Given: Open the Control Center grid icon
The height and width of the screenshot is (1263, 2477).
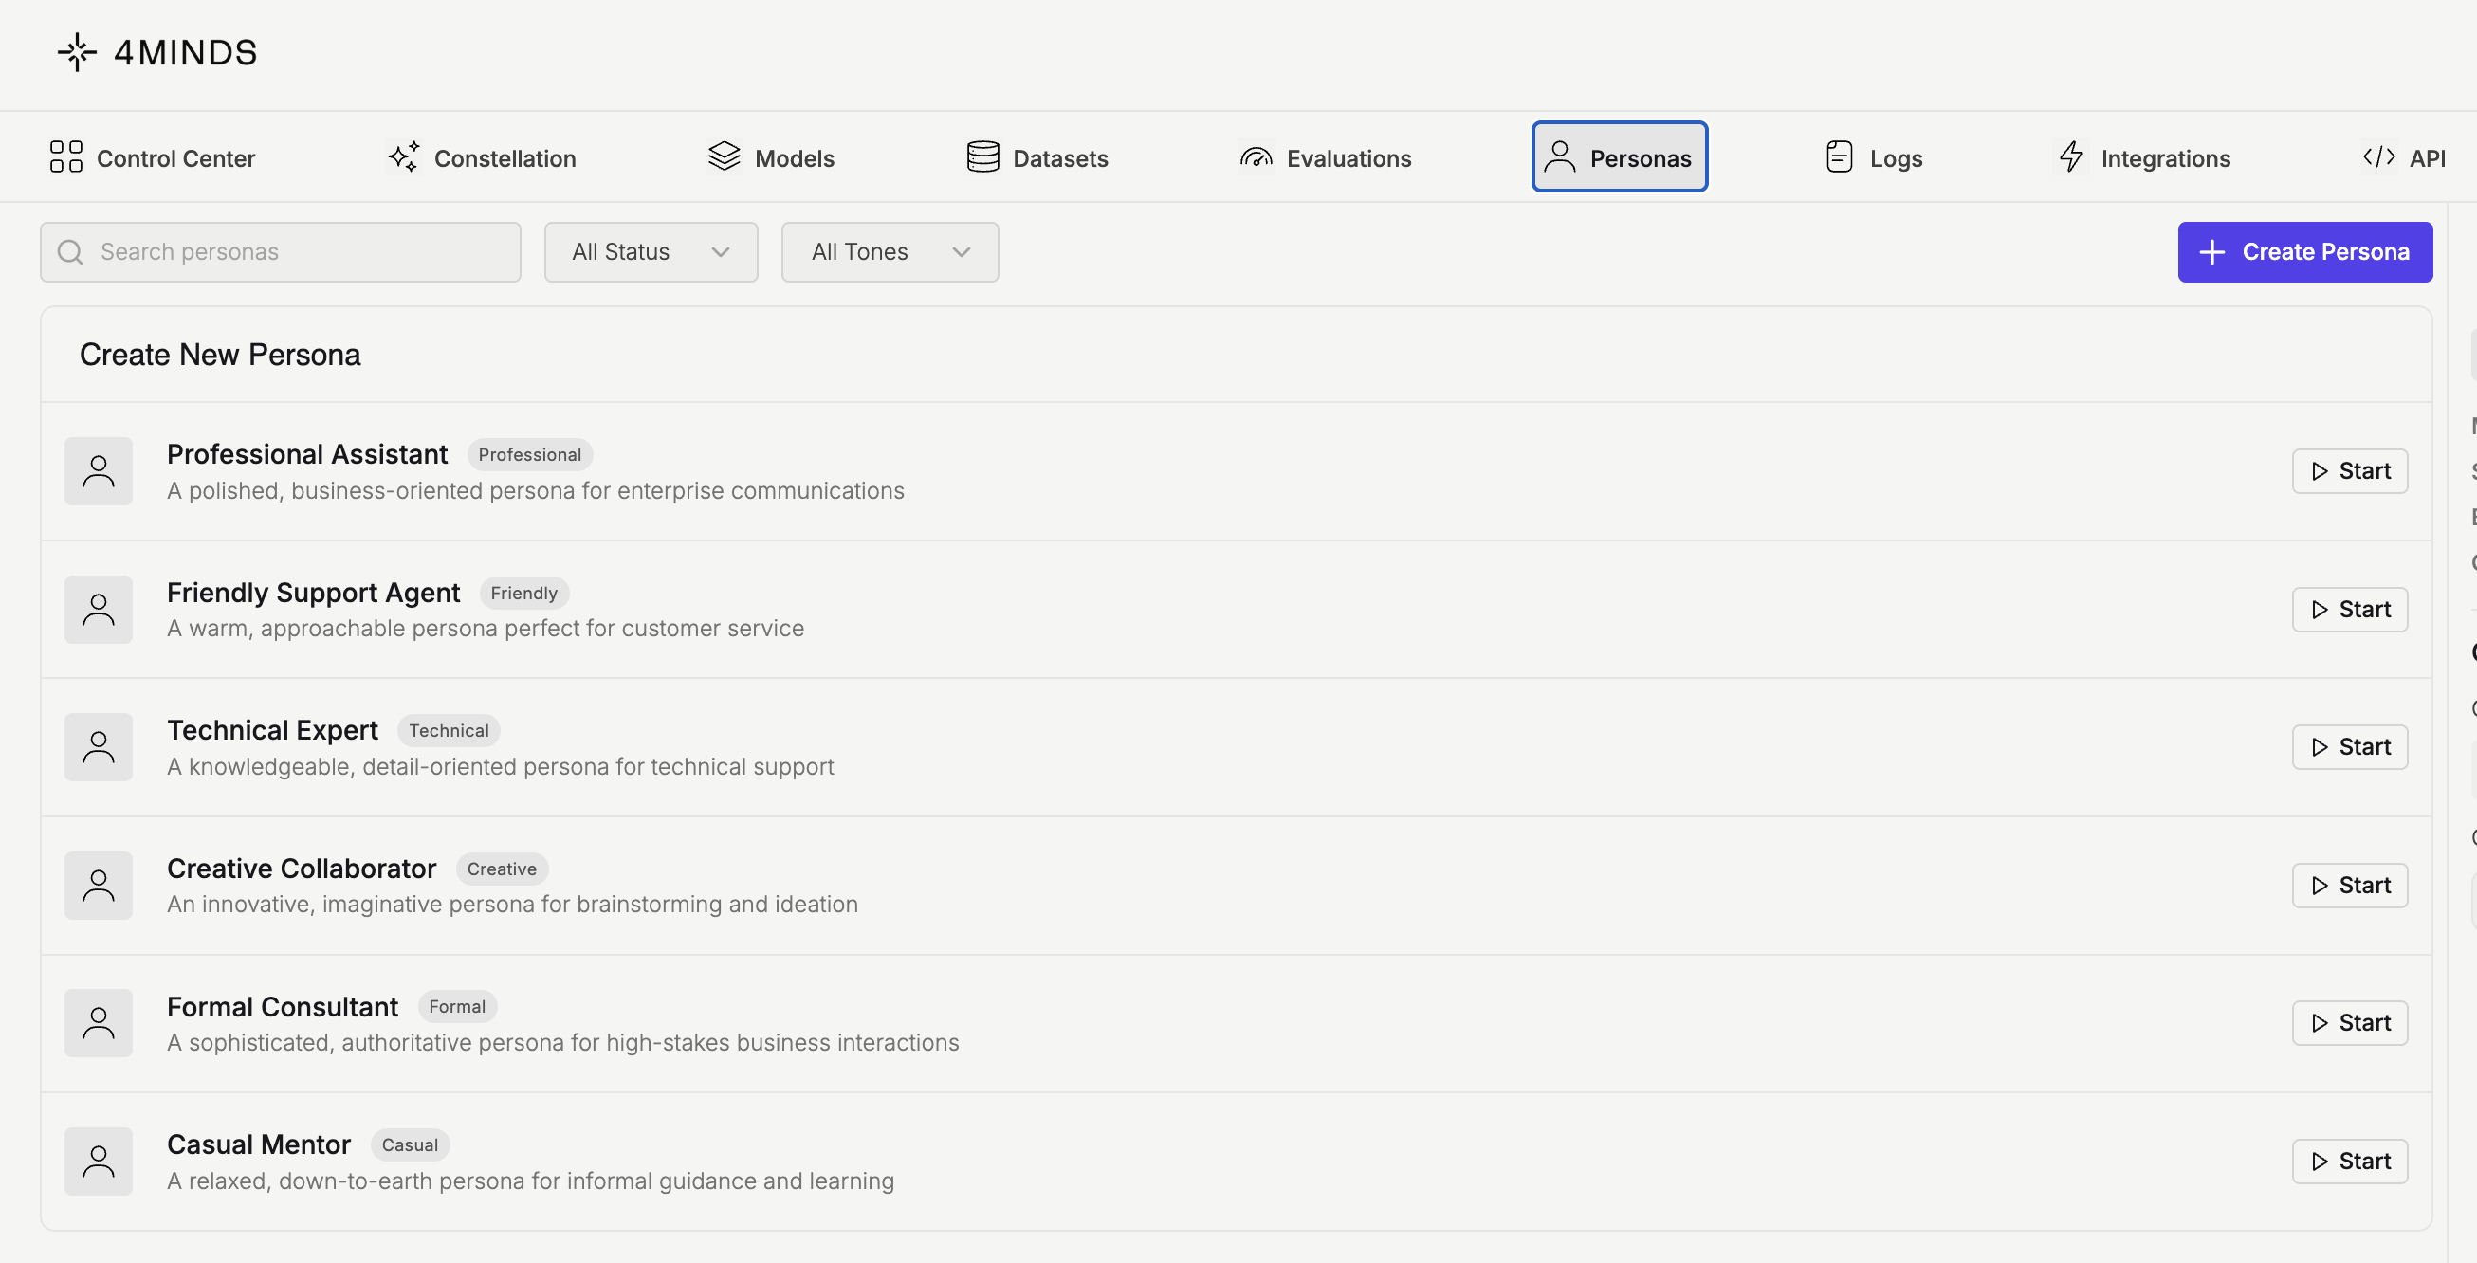Looking at the screenshot, I should click(65, 156).
